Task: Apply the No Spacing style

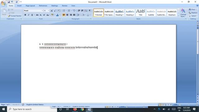Action: pos(109,13)
